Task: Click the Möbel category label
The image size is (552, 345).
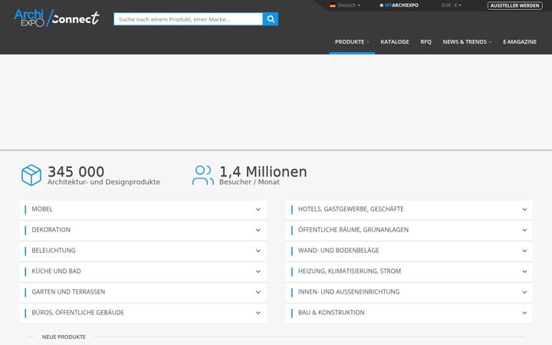Action: pos(42,209)
